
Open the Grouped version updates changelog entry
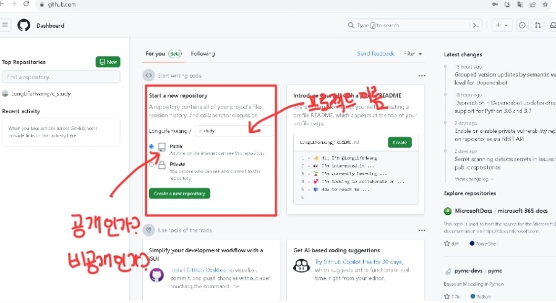tap(505, 79)
